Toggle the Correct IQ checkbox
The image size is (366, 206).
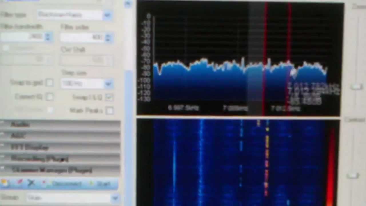point(49,97)
